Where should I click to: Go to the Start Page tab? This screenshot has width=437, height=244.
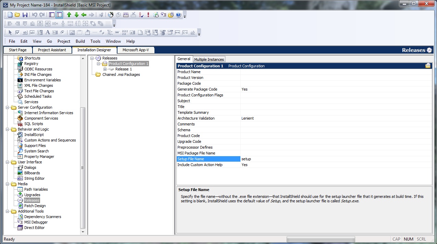[18, 50]
